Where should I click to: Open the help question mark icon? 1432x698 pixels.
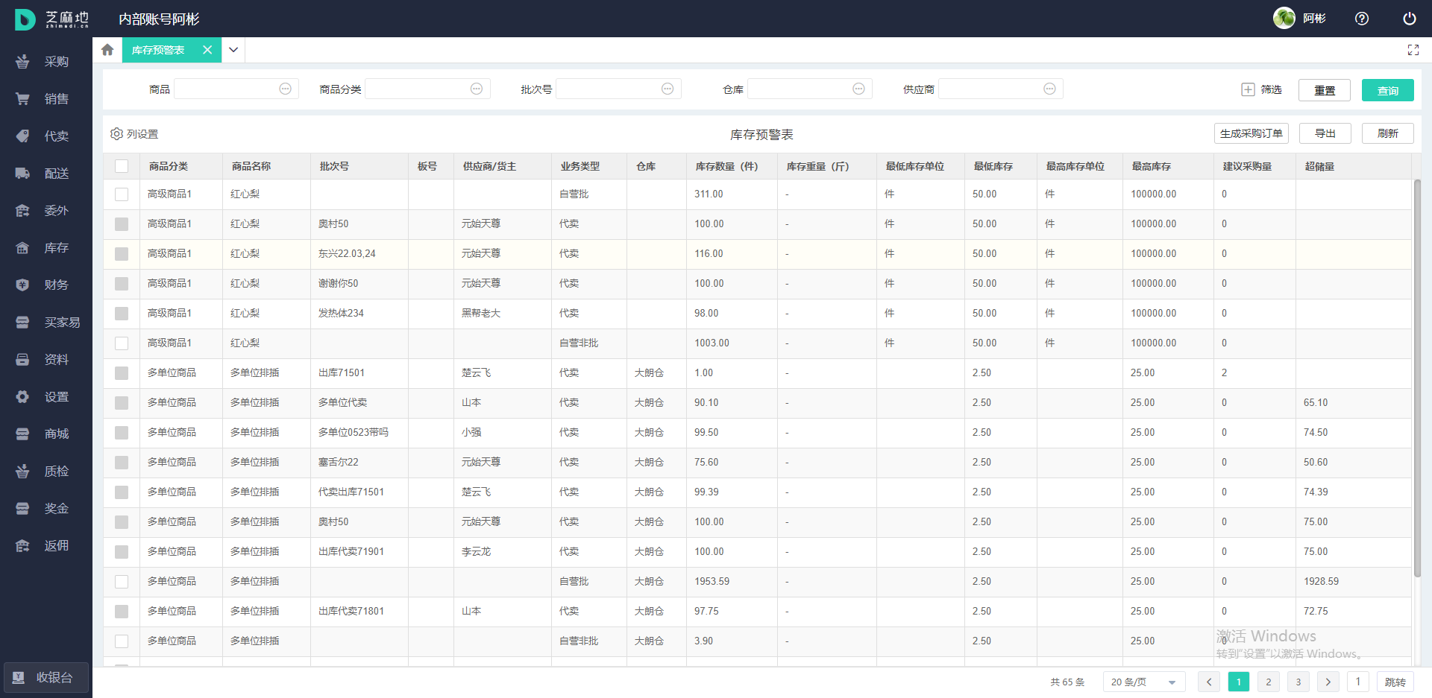[x=1361, y=19]
